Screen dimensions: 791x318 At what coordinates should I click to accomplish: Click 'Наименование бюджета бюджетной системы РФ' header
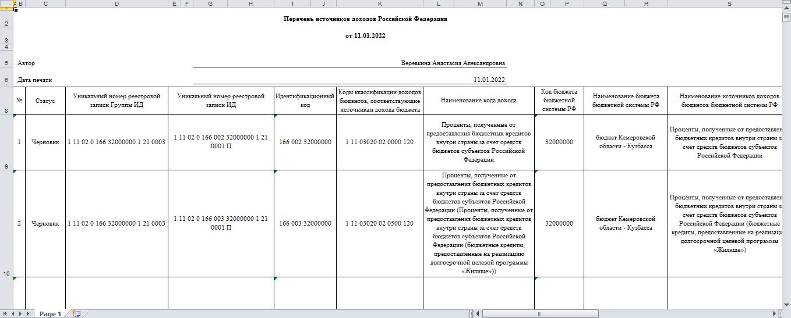(626, 101)
